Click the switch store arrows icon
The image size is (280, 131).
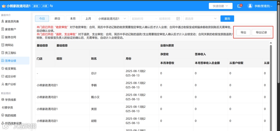[x=51, y=6]
